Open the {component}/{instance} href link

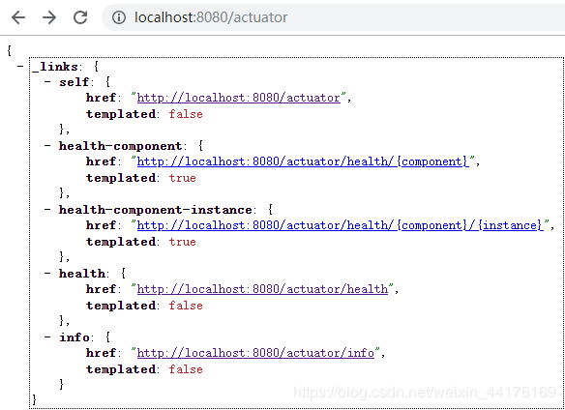point(341,225)
